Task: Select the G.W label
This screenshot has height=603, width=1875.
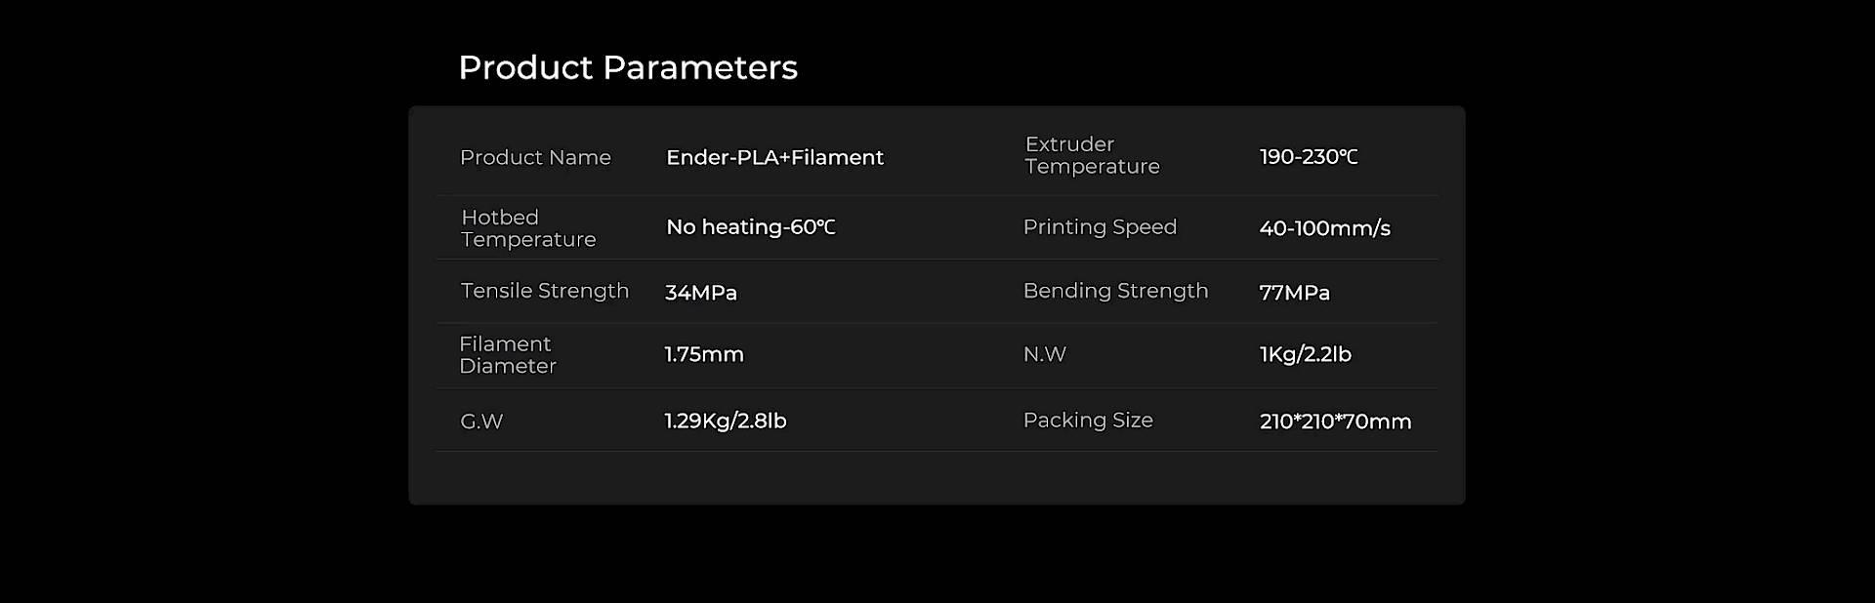Action: tap(481, 422)
